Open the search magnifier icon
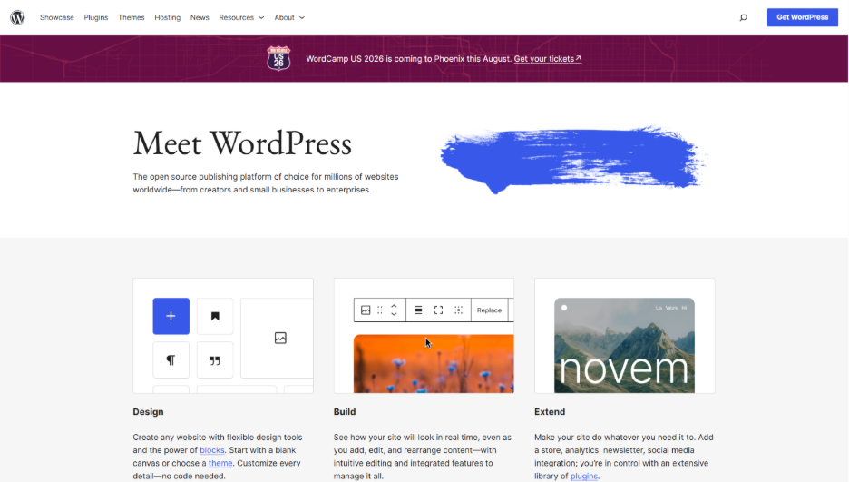The image size is (849, 482). point(744,17)
